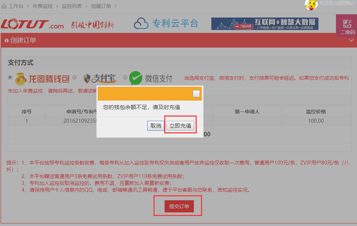Click the home icon in breadcrumb

coord(4,6)
